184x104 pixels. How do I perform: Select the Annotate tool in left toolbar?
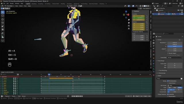pyautogui.click(x=3, y=34)
